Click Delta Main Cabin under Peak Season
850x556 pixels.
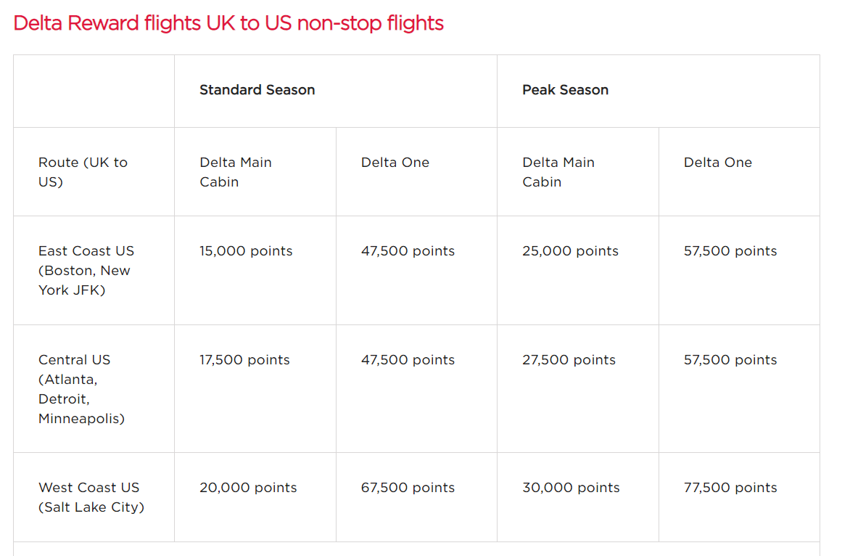point(558,172)
